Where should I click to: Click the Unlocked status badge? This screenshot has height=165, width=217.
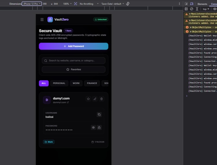pyautogui.click(x=101, y=20)
